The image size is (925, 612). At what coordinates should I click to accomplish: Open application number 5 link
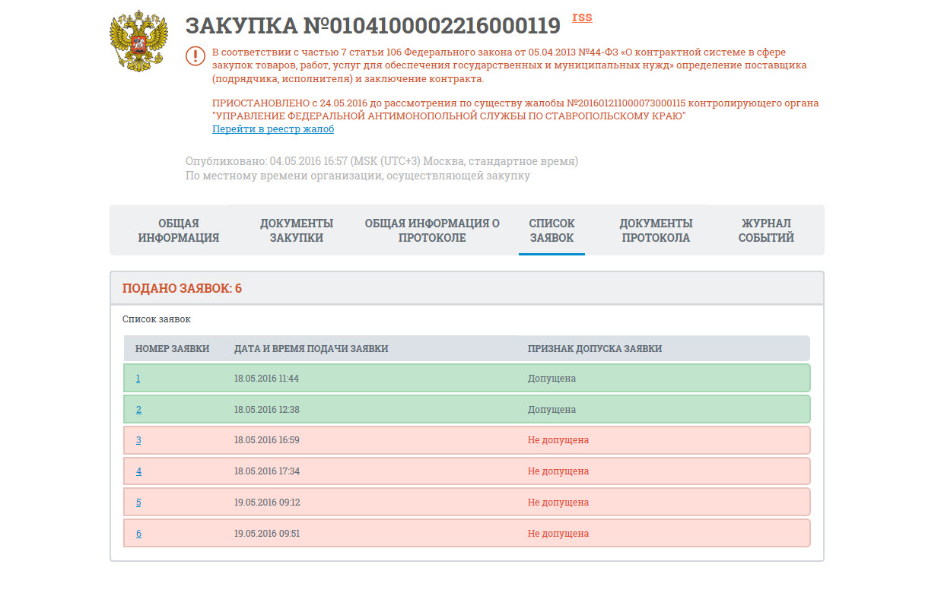click(x=138, y=503)
